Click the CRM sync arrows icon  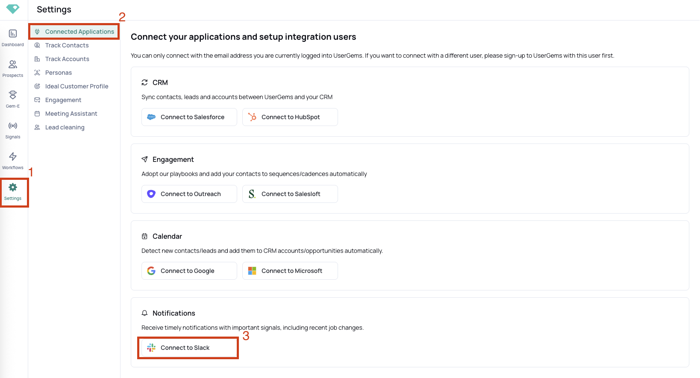(144, 82)
